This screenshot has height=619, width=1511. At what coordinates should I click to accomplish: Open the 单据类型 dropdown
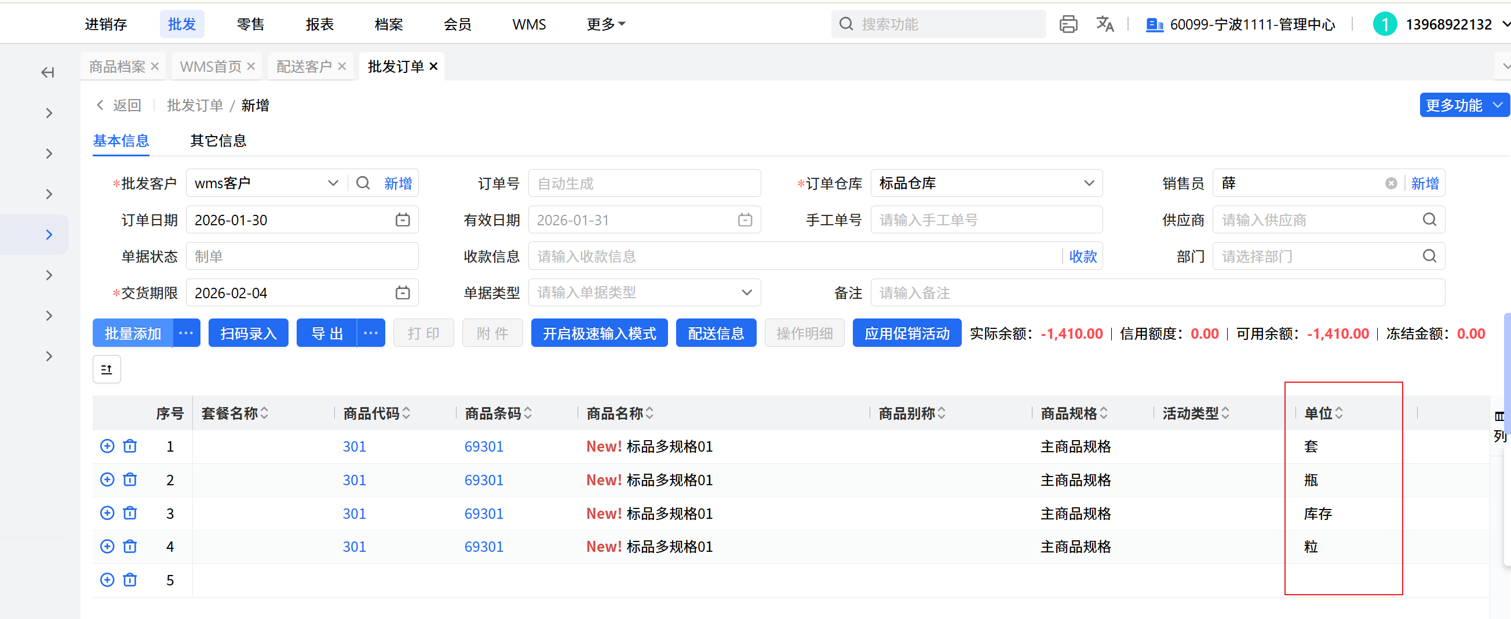[x=746, y=292]
